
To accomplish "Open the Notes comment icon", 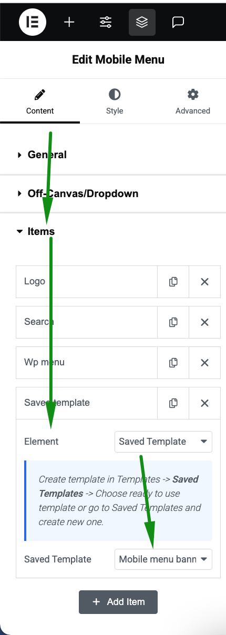I will point(178,22).
